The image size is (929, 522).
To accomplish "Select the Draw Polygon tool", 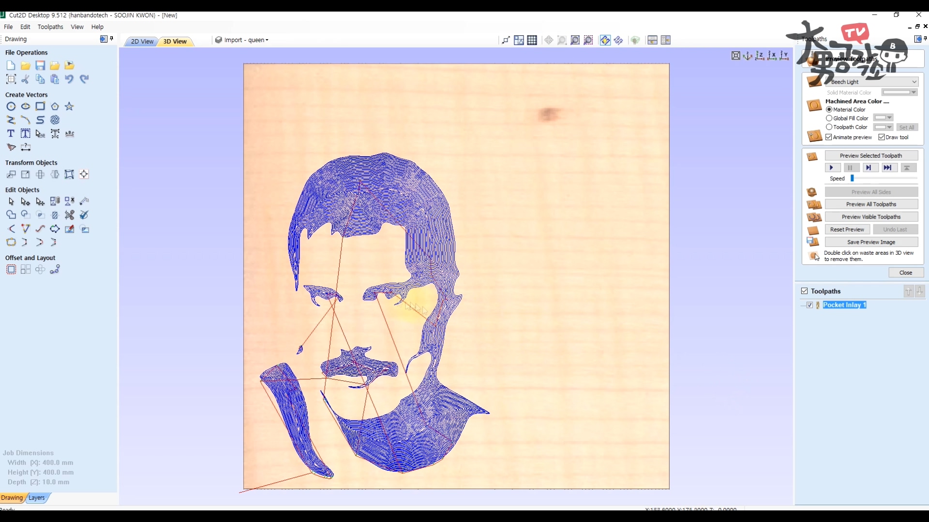I will pyautogui.click(x=55, y=106).
